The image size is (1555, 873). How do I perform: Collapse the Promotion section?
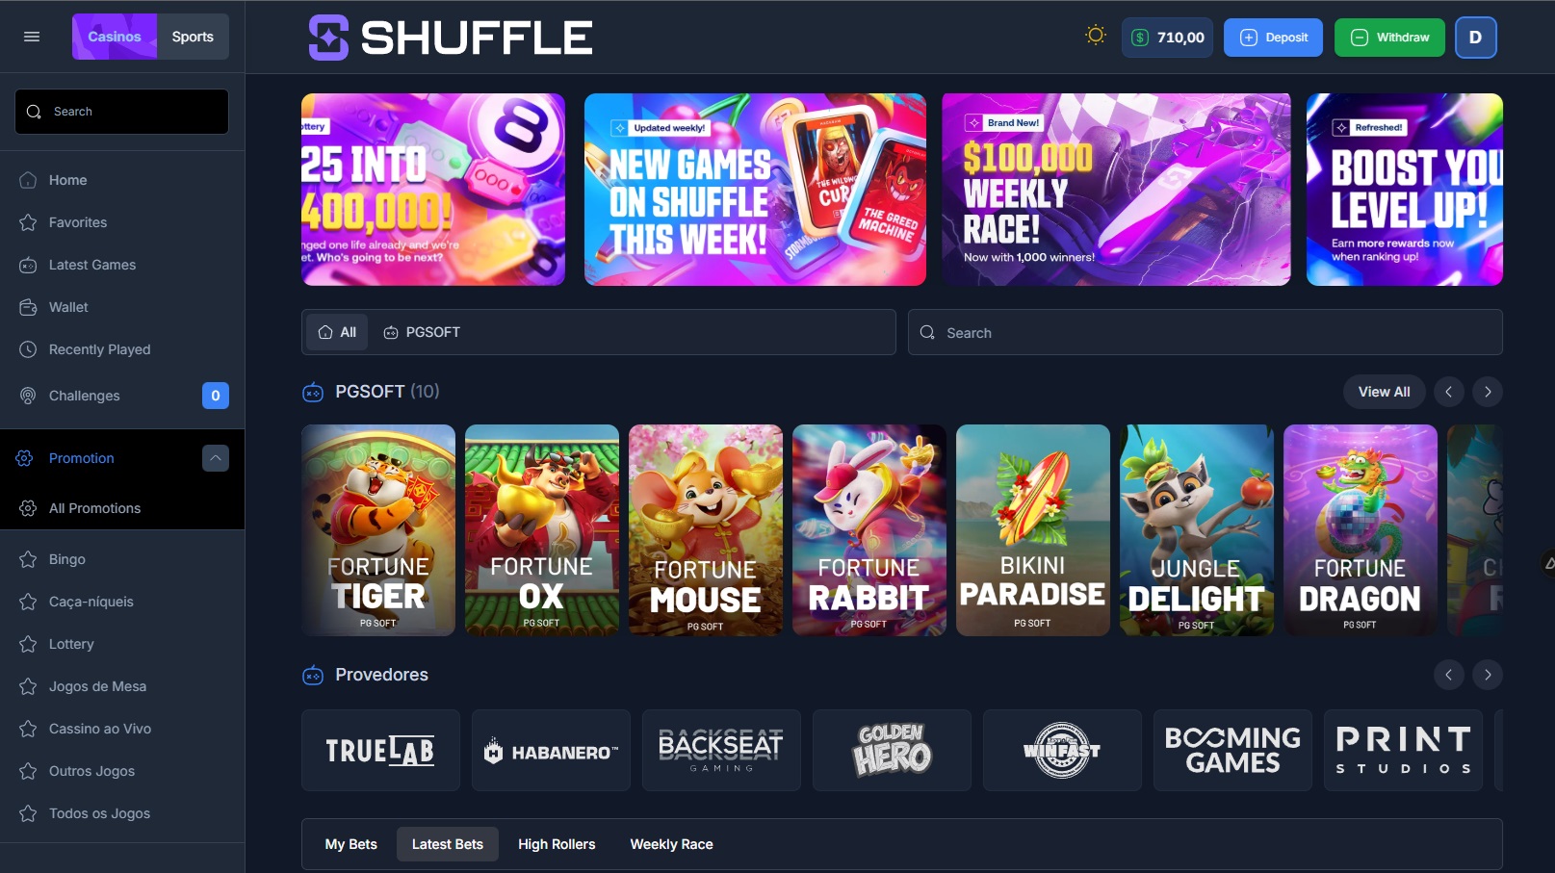tap(216, 458)
